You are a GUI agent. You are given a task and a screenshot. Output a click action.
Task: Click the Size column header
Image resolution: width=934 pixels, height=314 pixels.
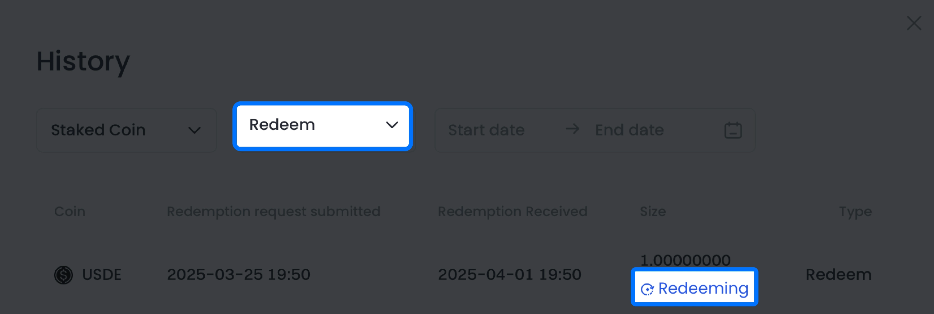[x=653, y=211]
